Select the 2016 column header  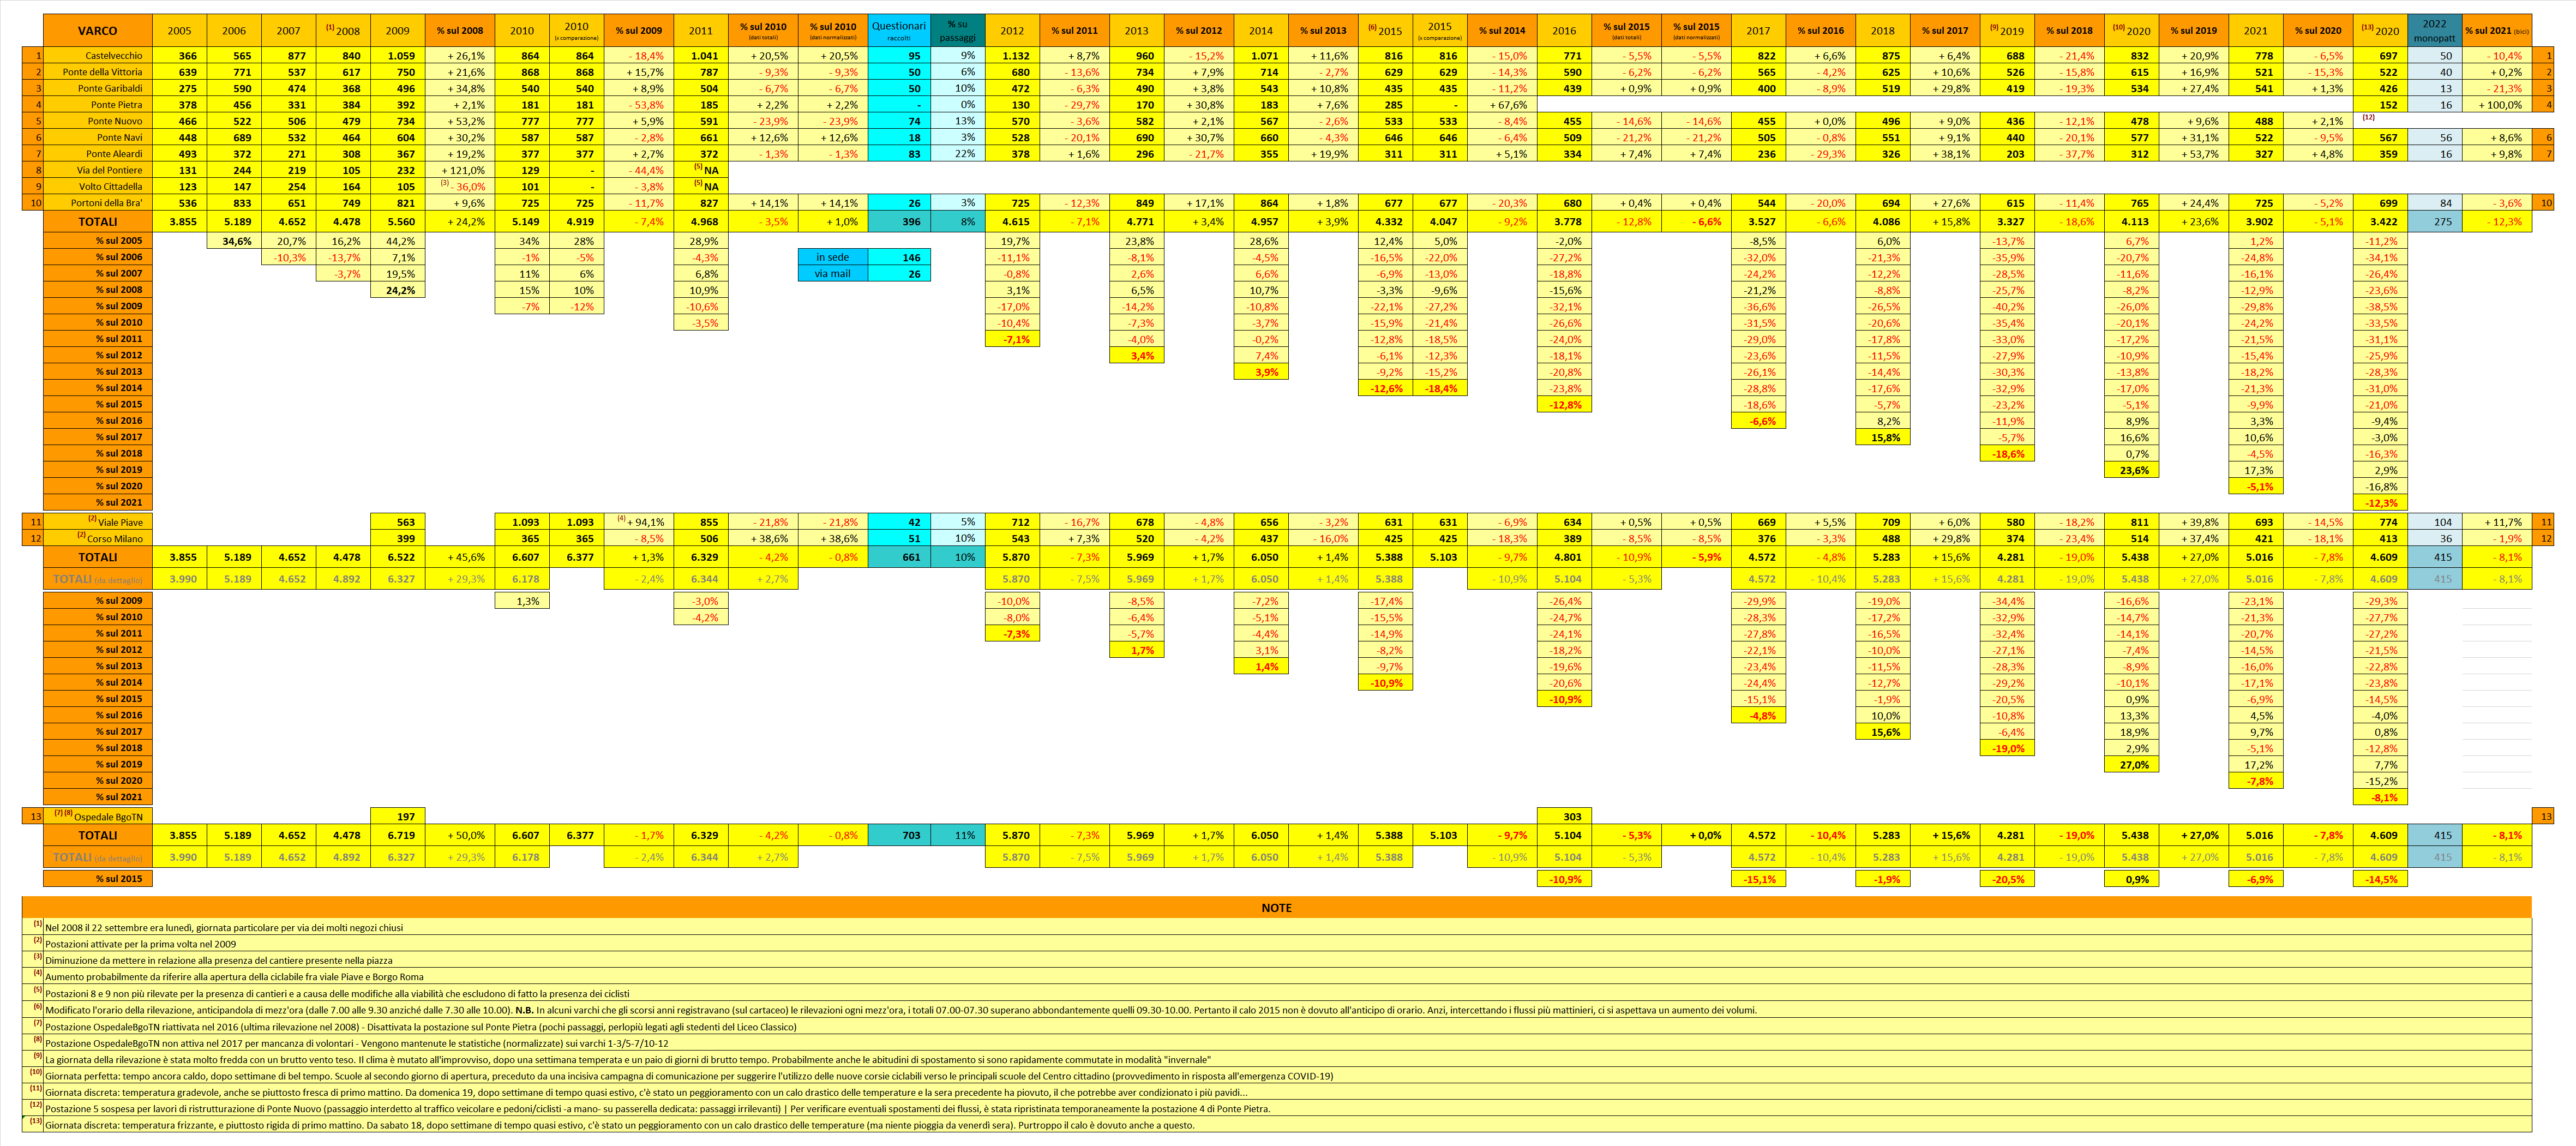point(1564,30)
